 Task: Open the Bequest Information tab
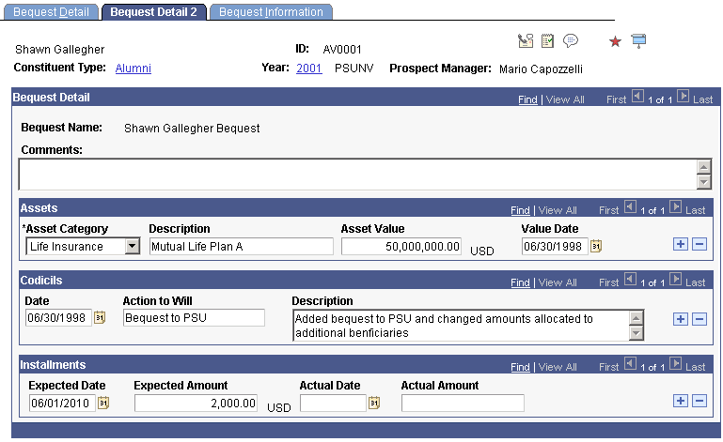[x=271, y=12]
